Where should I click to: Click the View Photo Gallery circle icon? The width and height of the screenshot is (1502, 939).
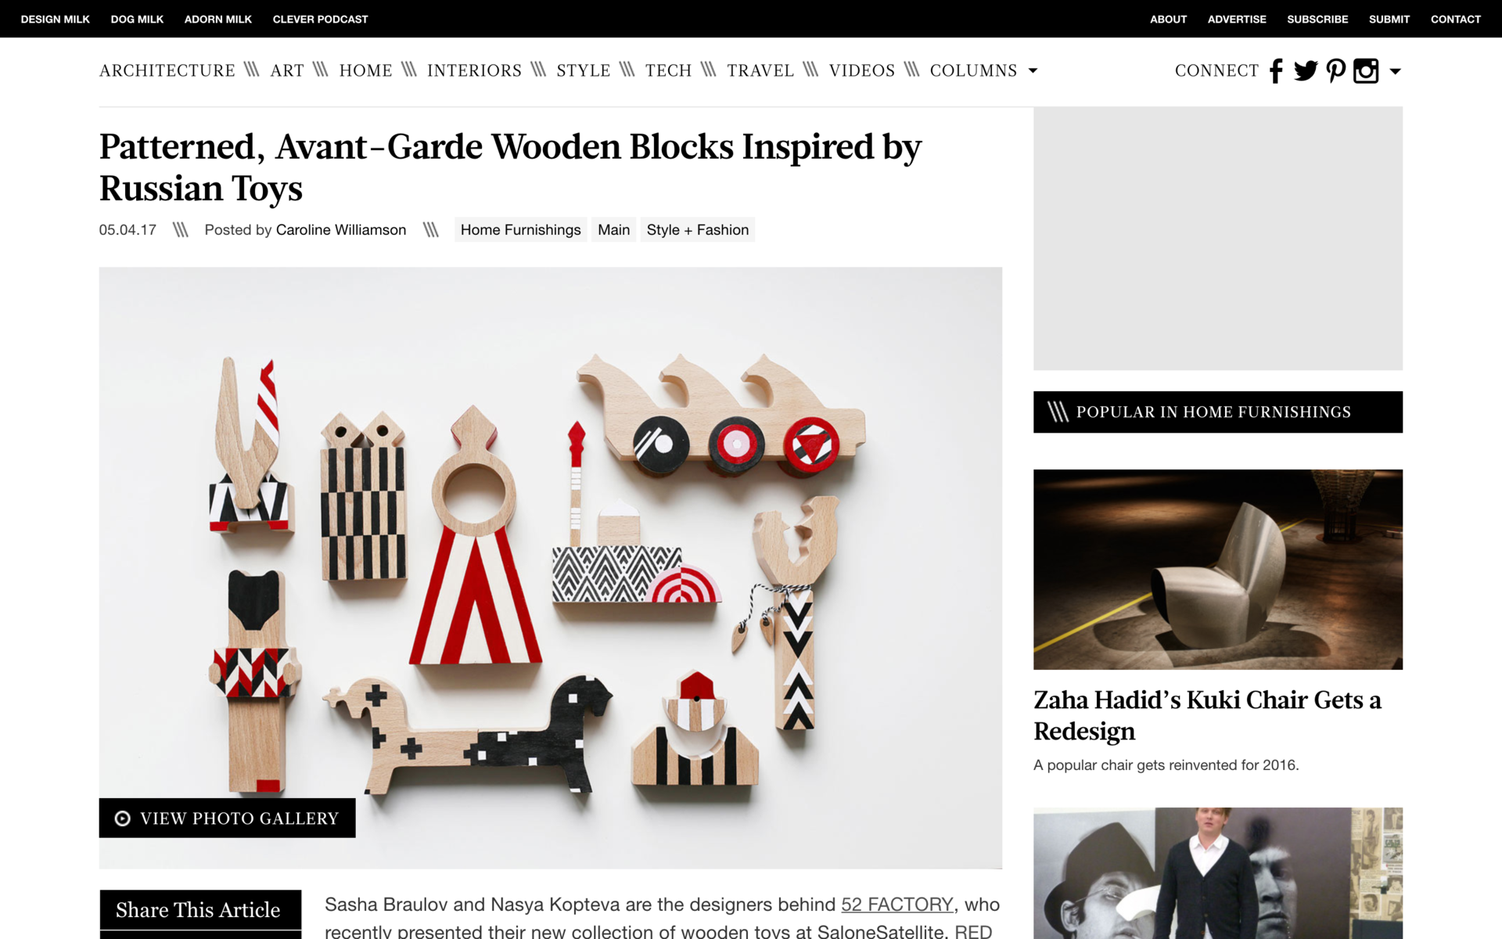pos(123,818)
